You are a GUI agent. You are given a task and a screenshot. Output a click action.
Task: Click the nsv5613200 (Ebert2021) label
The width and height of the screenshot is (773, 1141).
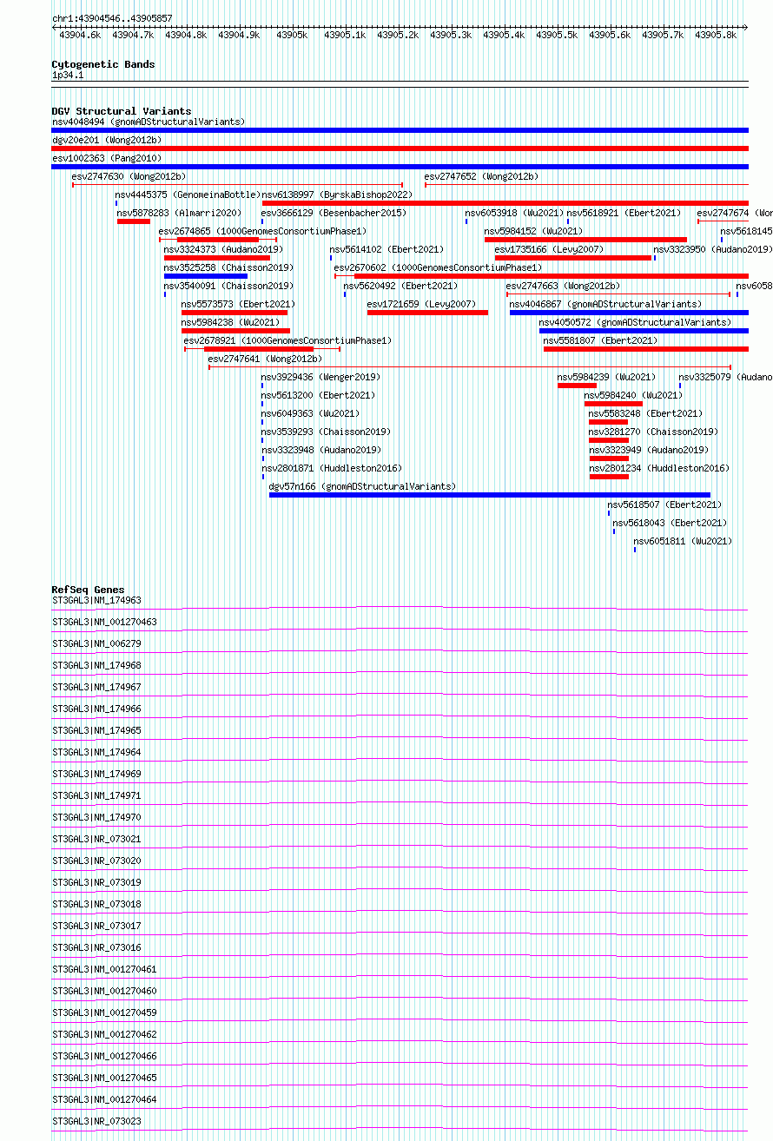click(x=318, y=395)
